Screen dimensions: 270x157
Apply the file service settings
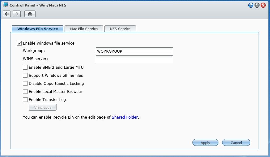(205, 142)
